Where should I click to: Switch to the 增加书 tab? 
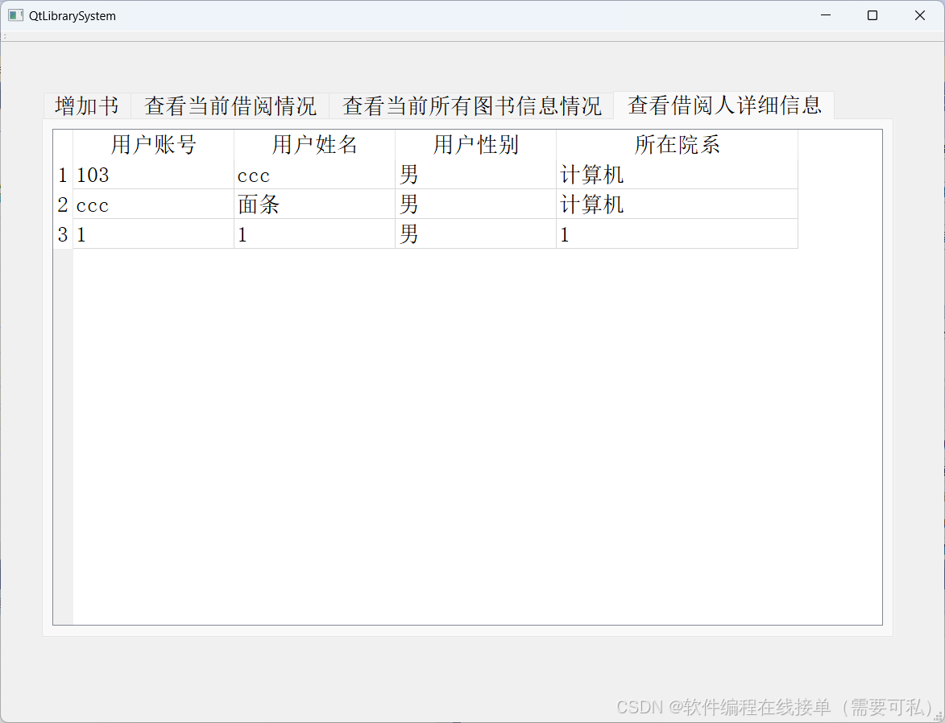pos(86,105)
